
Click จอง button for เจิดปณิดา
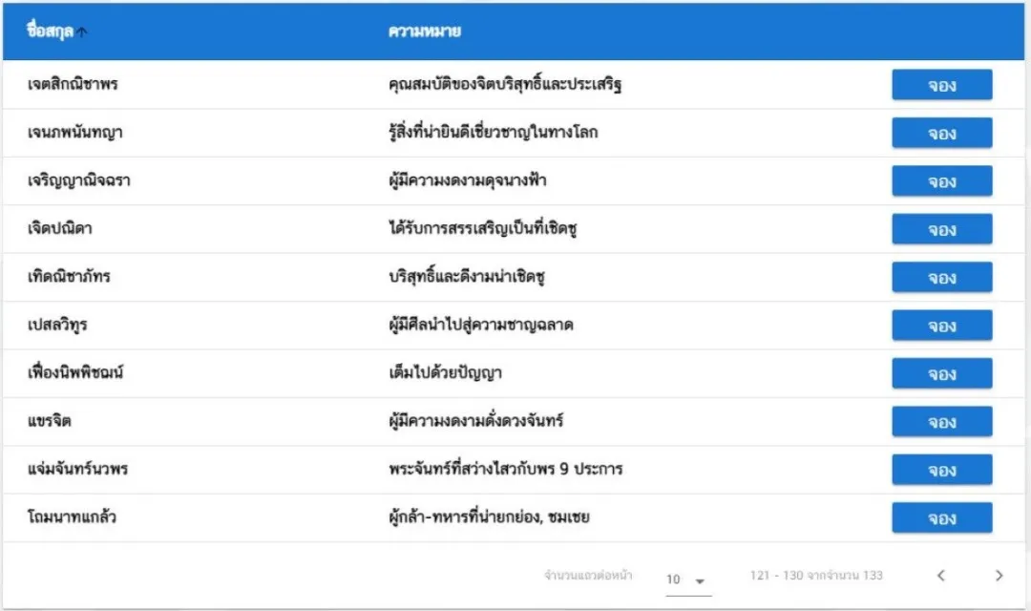(941, 229)
